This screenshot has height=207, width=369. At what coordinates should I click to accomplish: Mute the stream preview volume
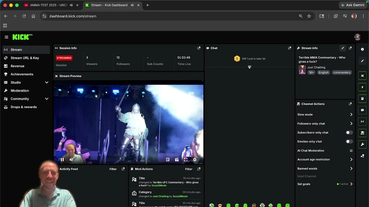tap(71, 160)
